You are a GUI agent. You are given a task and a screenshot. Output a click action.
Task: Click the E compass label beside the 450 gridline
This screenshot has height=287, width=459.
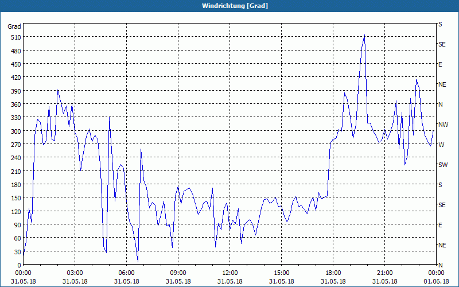pos(440,64)
